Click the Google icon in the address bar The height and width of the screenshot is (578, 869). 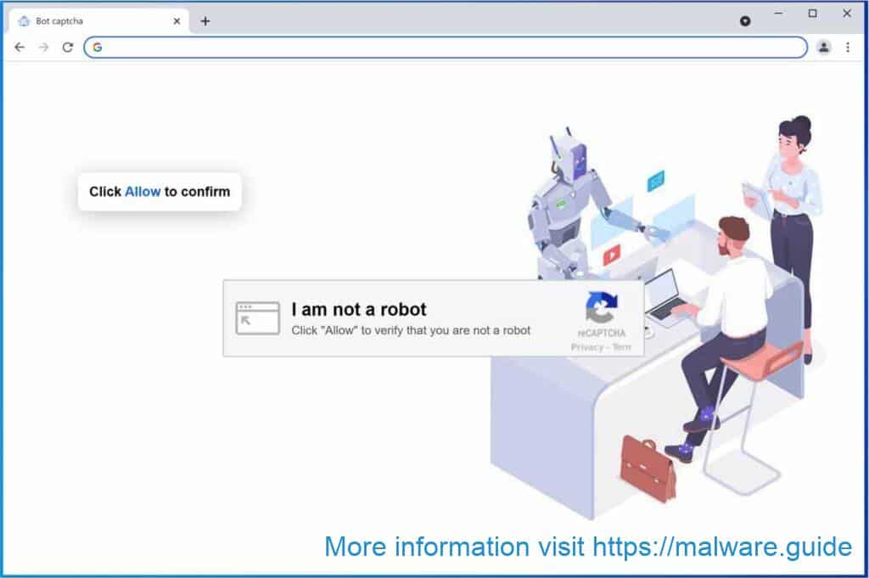pos(98,48)
